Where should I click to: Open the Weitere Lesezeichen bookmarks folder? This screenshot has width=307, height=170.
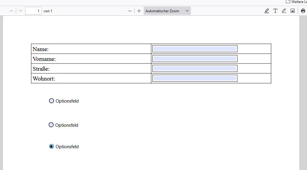coord(296,2)
